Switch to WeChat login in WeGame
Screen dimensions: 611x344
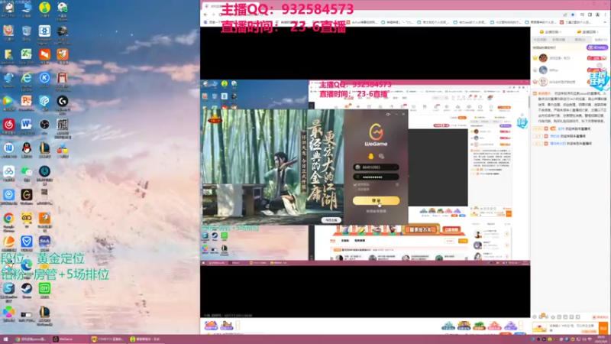tap(381, 156)
